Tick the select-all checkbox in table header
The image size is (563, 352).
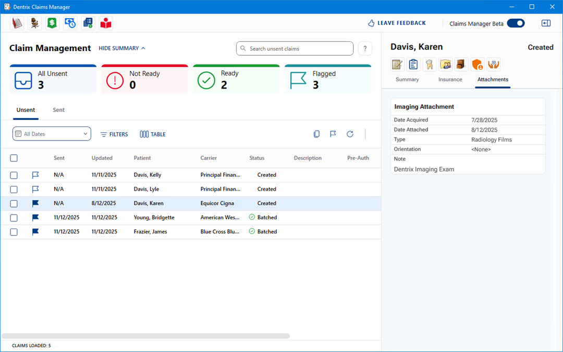coord(14,158)
